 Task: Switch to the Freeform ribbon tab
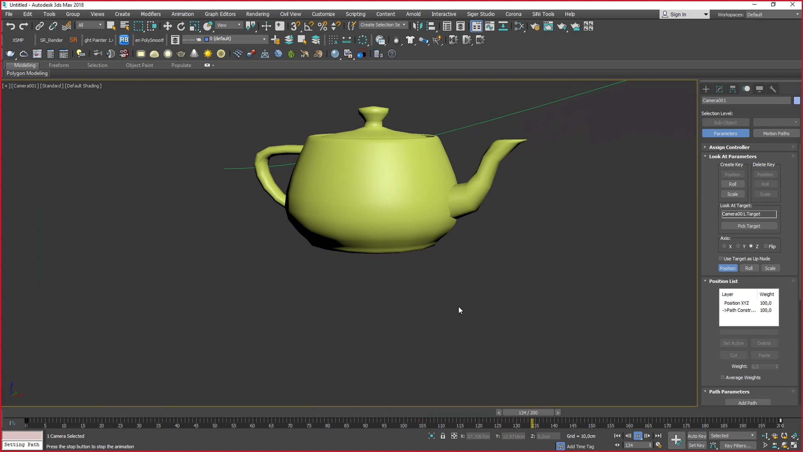(x=59, y=65)
